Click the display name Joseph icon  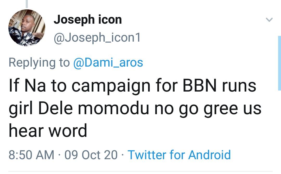(88, 20)
